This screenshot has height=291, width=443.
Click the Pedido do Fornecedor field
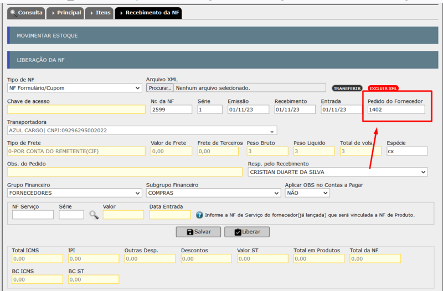click(x=396, y=110)
